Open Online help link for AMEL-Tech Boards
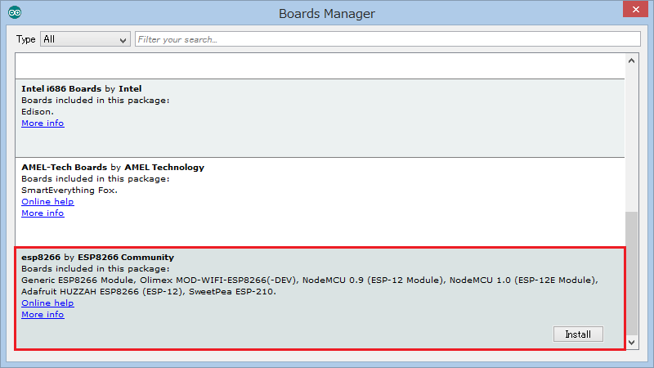Viewport: 654px width, 368px height. pos(47,201)
